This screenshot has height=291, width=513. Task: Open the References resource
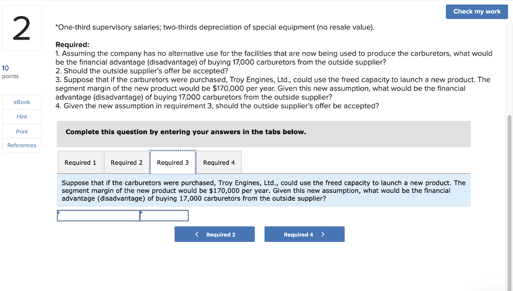[x=22, y=145]
